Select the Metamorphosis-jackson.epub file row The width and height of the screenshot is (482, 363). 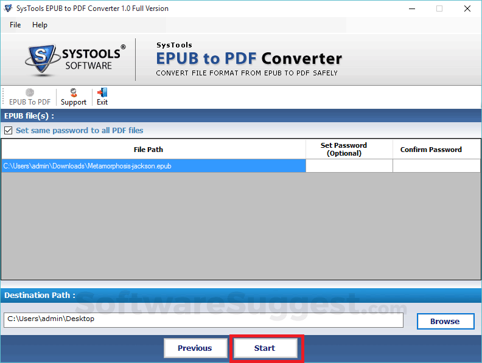(x=154, y=166)
